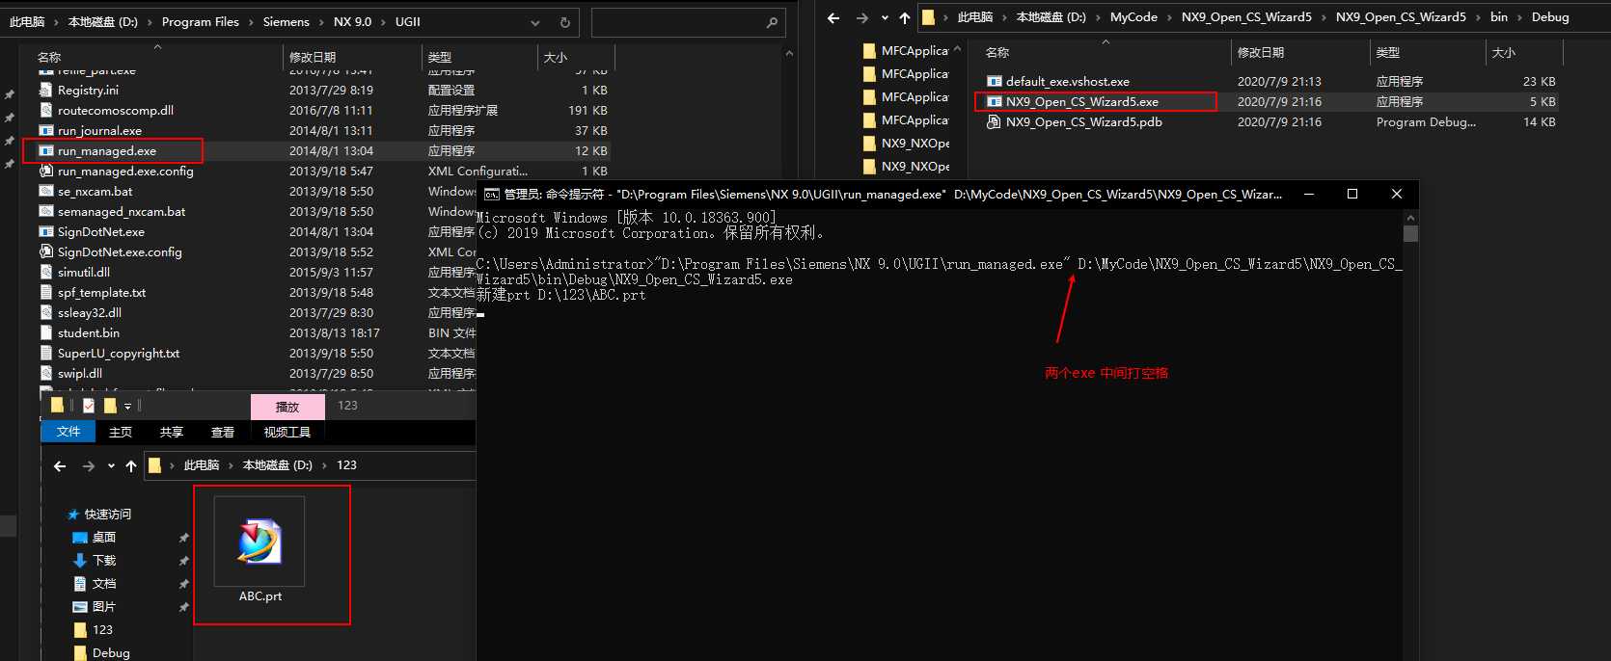Open the 文件 menu in 123 window
This screenshot has width=1611, height=661.
click(68, 432)
